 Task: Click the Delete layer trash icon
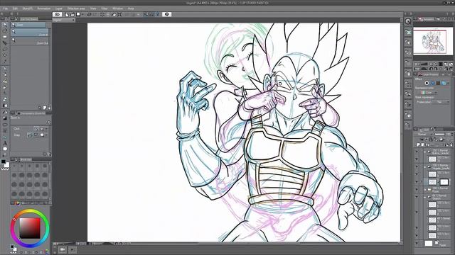451,144
